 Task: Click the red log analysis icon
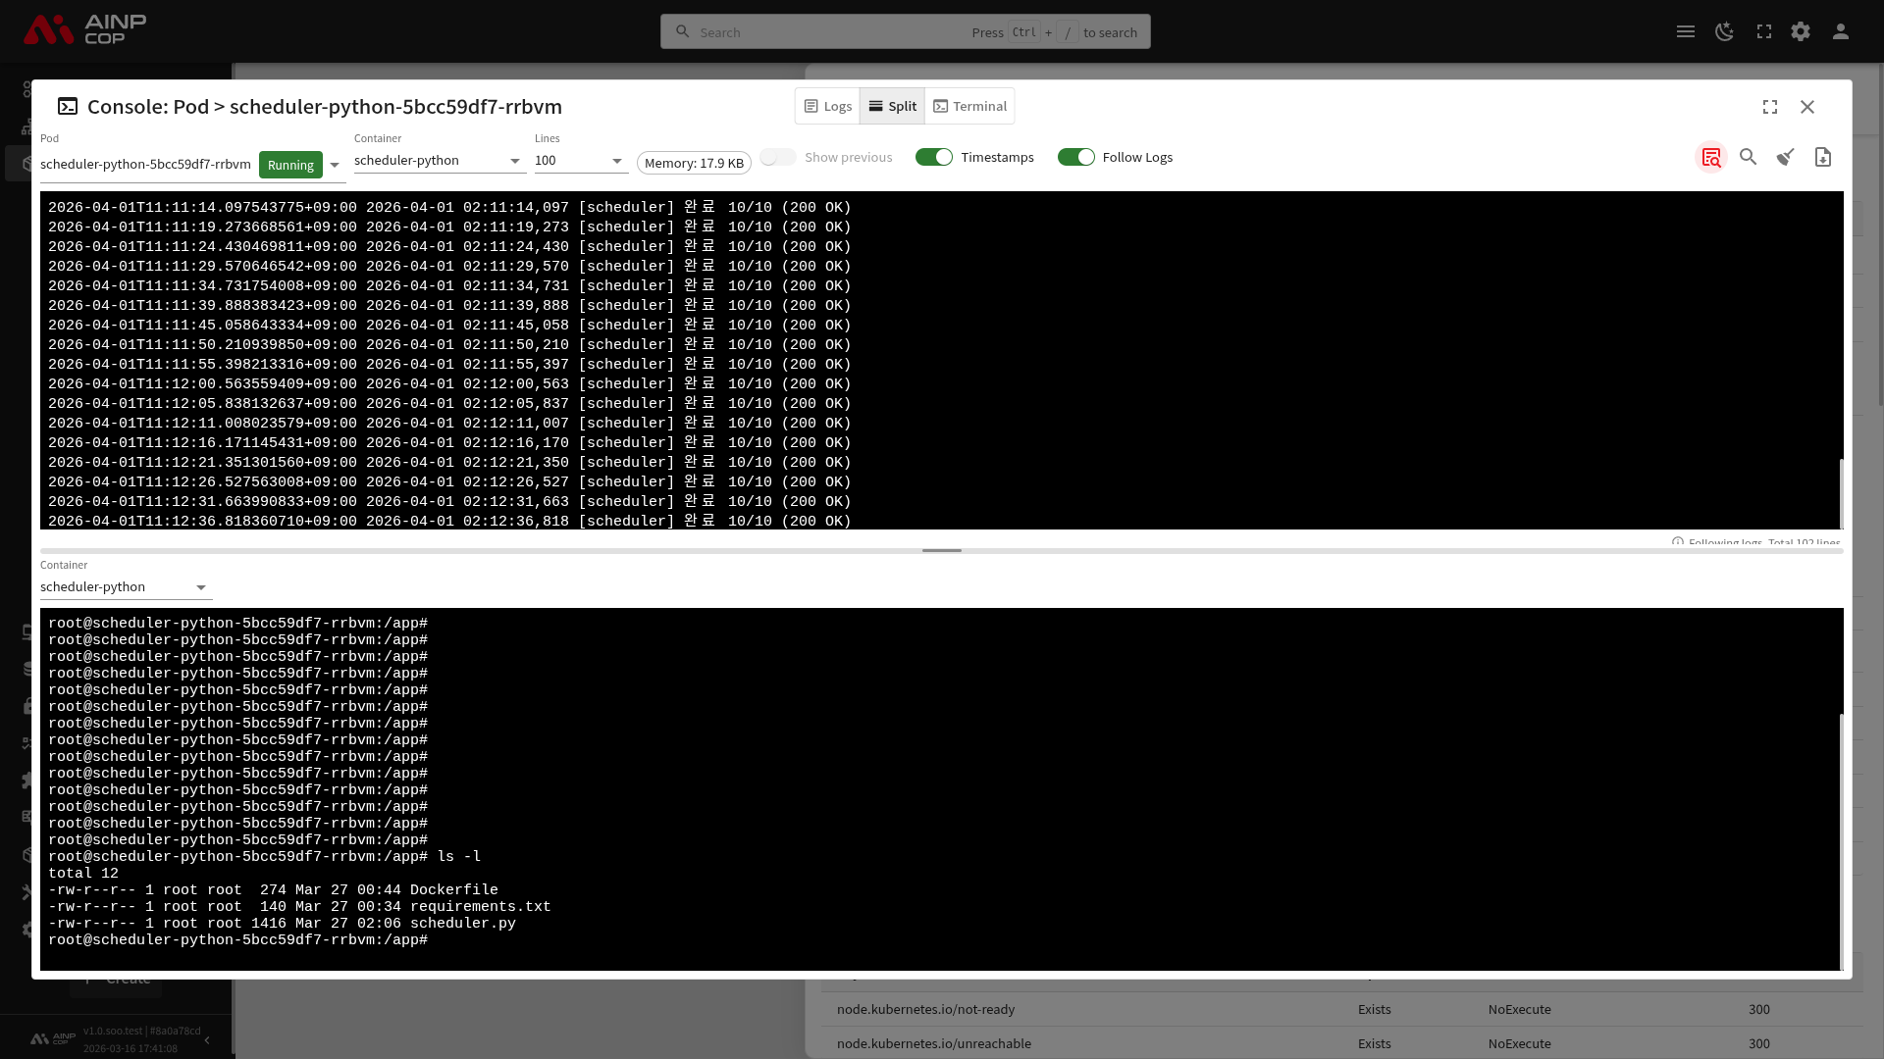[x=1711, y=158]
